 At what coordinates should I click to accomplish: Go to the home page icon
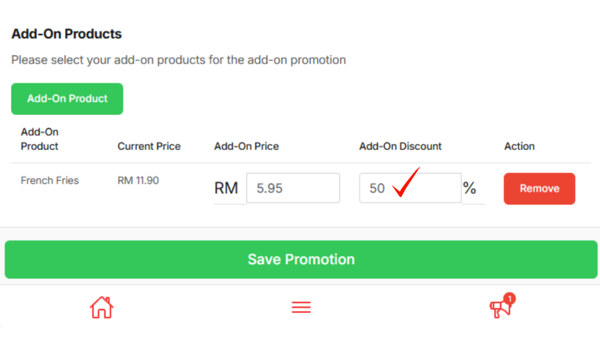pos(101,307)
